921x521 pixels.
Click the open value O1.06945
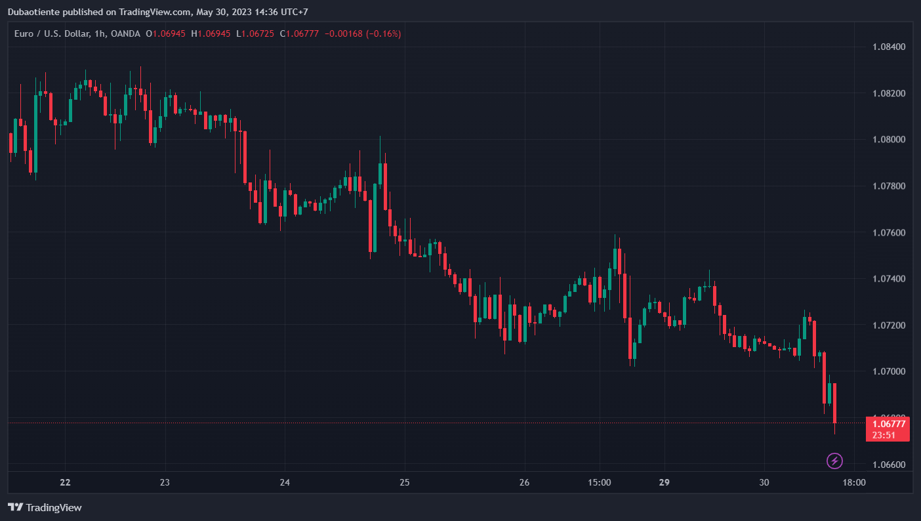pyautogui.click(x=167, y=33)
